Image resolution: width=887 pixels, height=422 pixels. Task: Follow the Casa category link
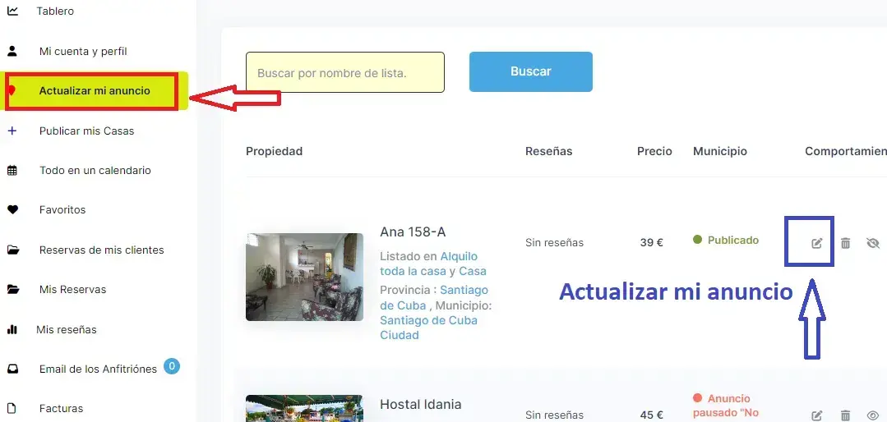[x=473, y=271]
